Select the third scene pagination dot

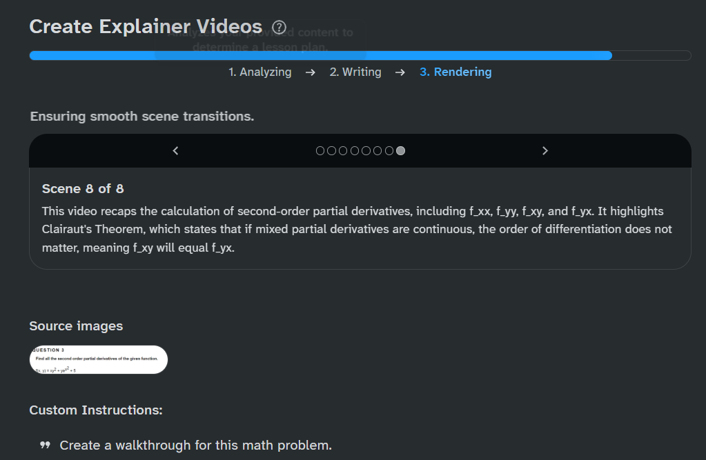343,151
